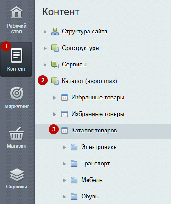This screenshot has height=204, width=171.
Task: Click the Сервисы green list icon in tree
Action: pyautogui.click(x=55, y=65)
